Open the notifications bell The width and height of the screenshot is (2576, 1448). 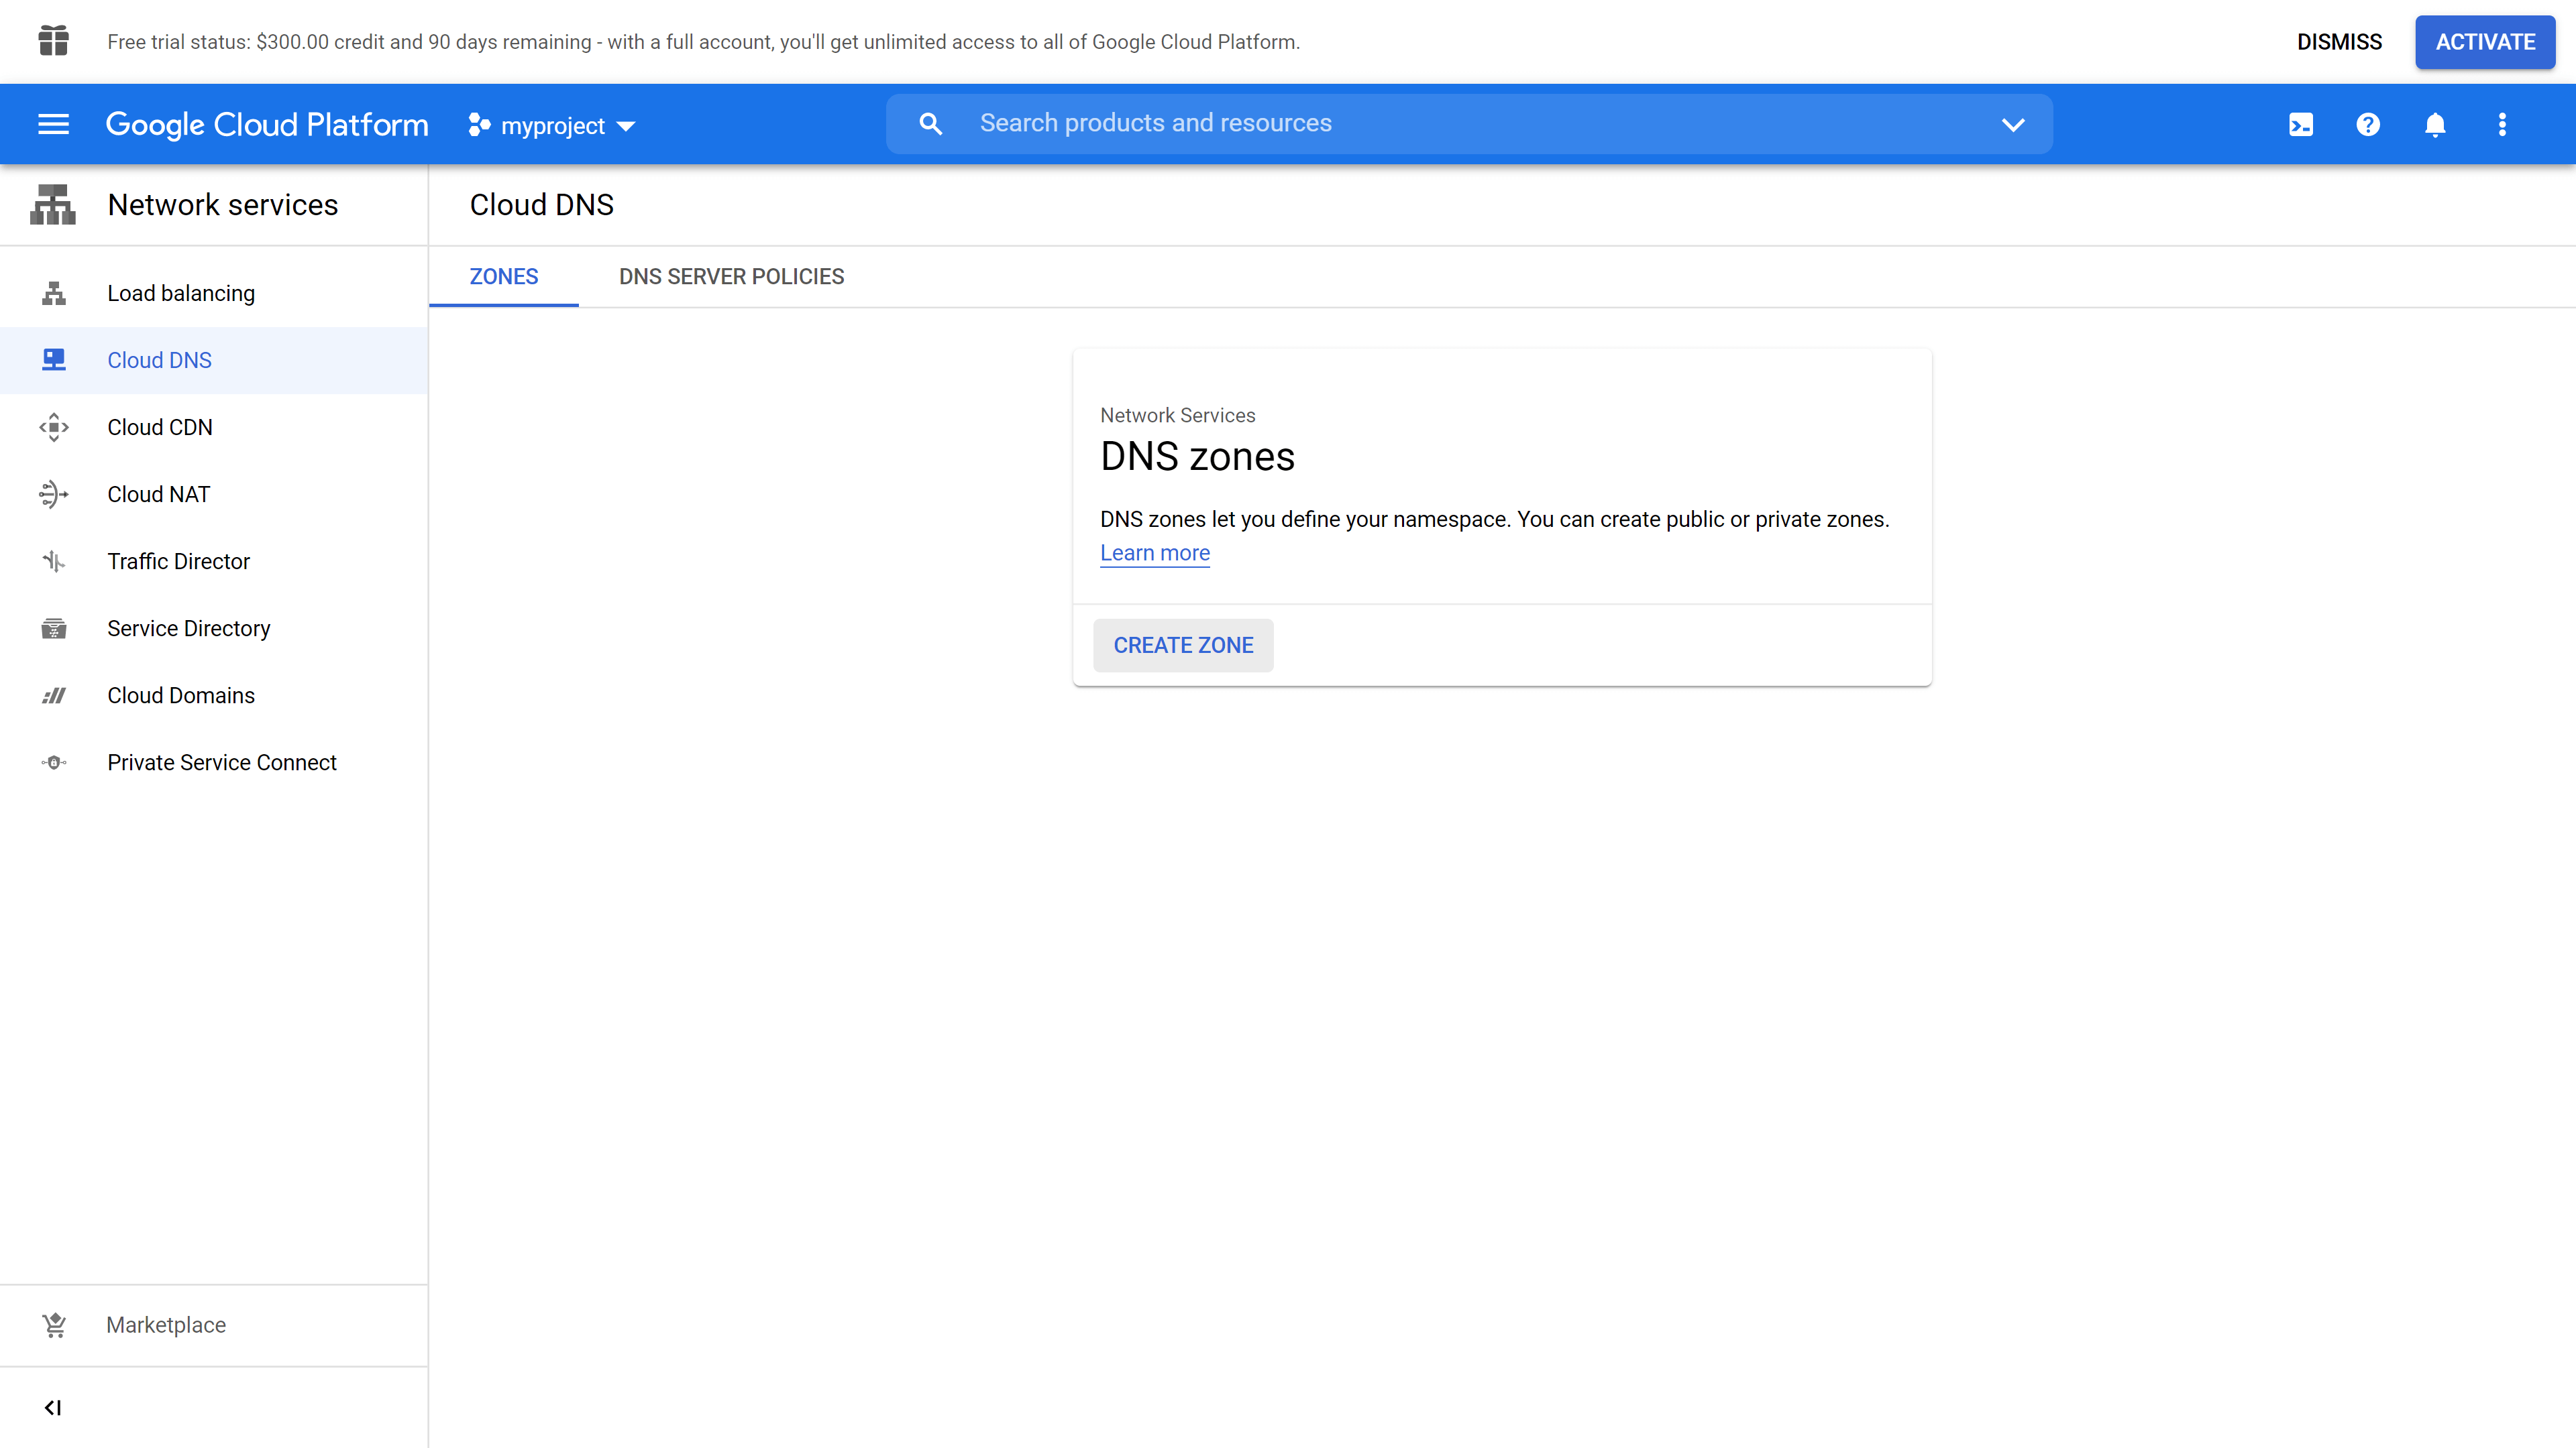pyautogui.click(x=2435, y=124)
